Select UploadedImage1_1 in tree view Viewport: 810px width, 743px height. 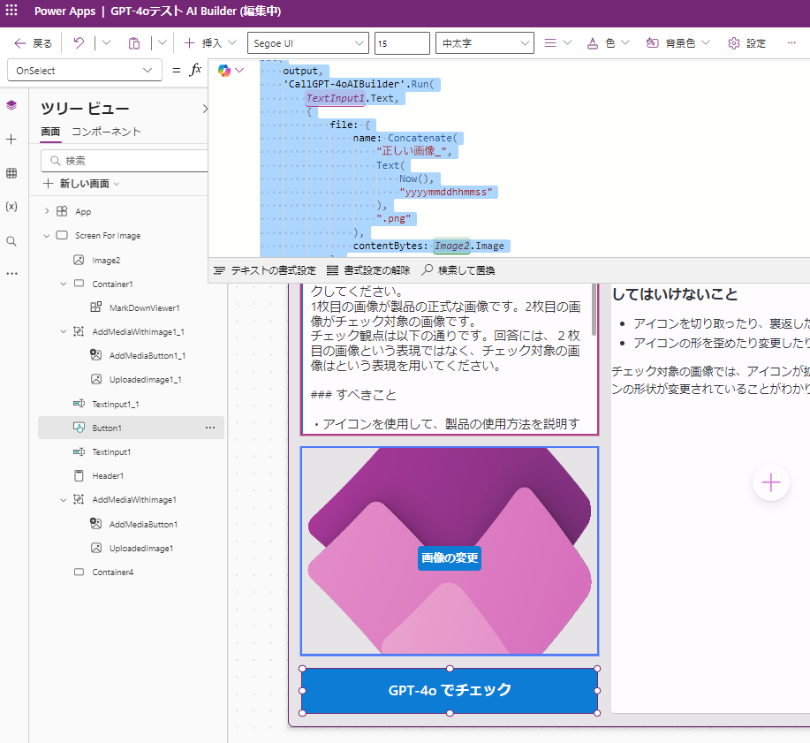(145, 379)
